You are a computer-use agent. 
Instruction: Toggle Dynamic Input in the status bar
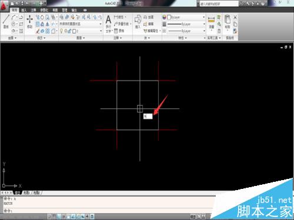(x=82, y=216)
